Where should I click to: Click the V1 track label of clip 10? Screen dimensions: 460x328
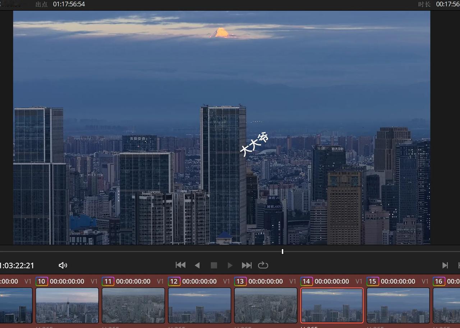[94, 281]
